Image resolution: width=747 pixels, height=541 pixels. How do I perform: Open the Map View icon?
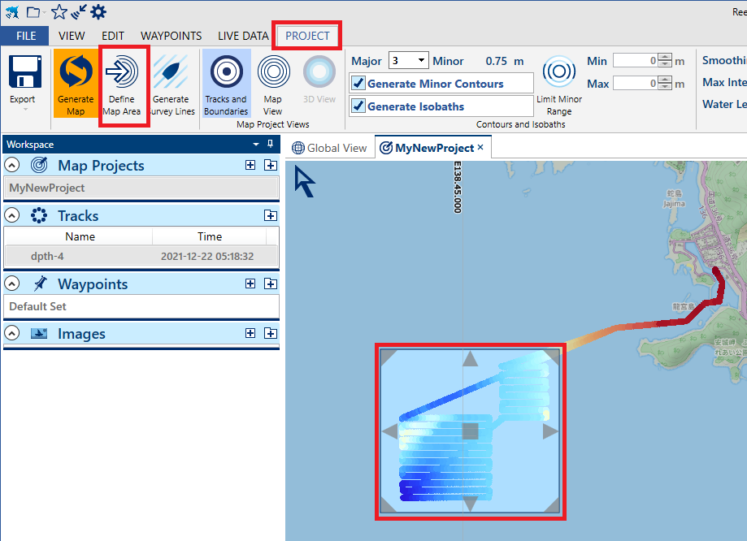pos(273,72)
